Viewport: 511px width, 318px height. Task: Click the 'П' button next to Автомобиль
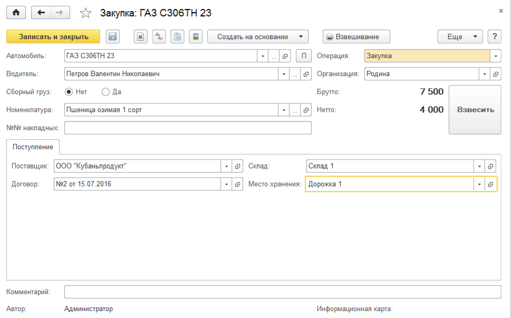pyautogui.click(x=304, y=56)
